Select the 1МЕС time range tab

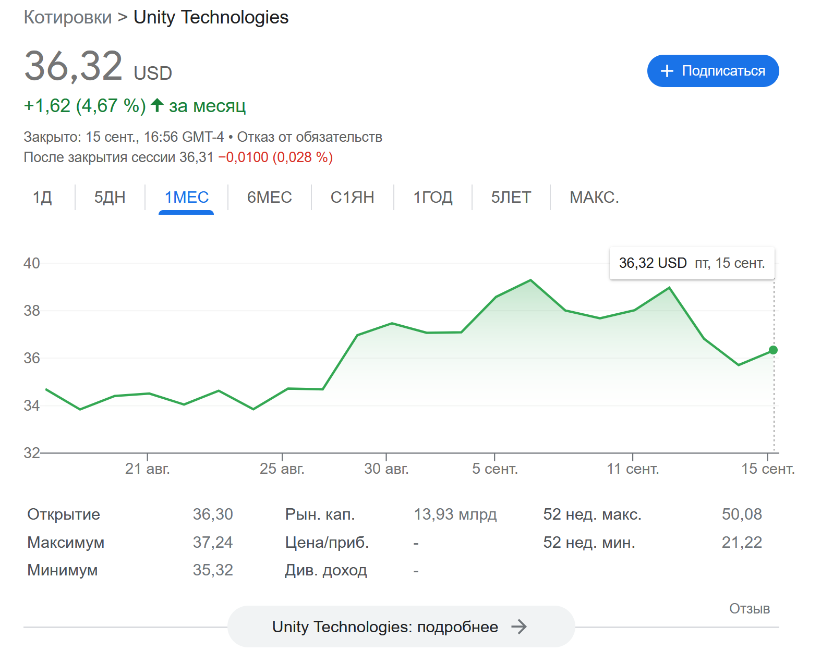tap(186, 198)
